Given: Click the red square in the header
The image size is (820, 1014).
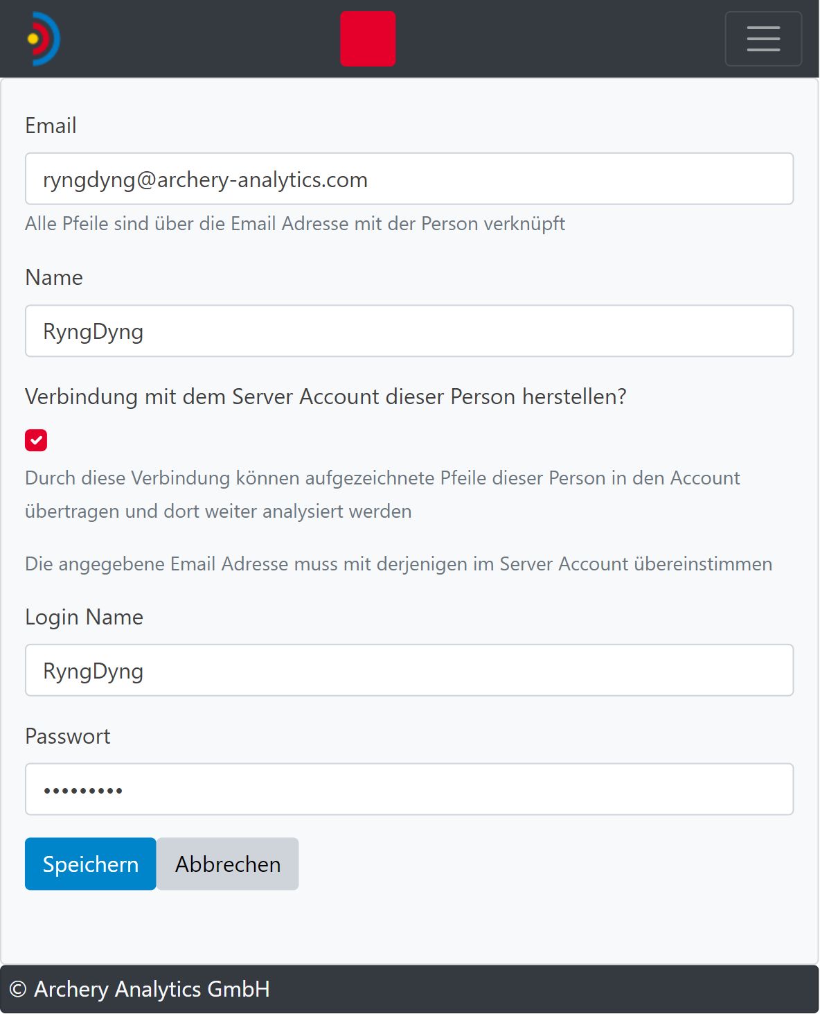Looking at the screenshot, I should pyautogui.click(x=368, y=39).
